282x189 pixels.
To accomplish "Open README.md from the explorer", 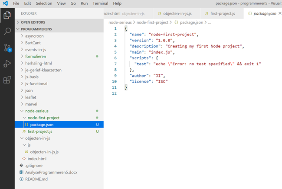I will pyautogui.click(x=59, y=179).
